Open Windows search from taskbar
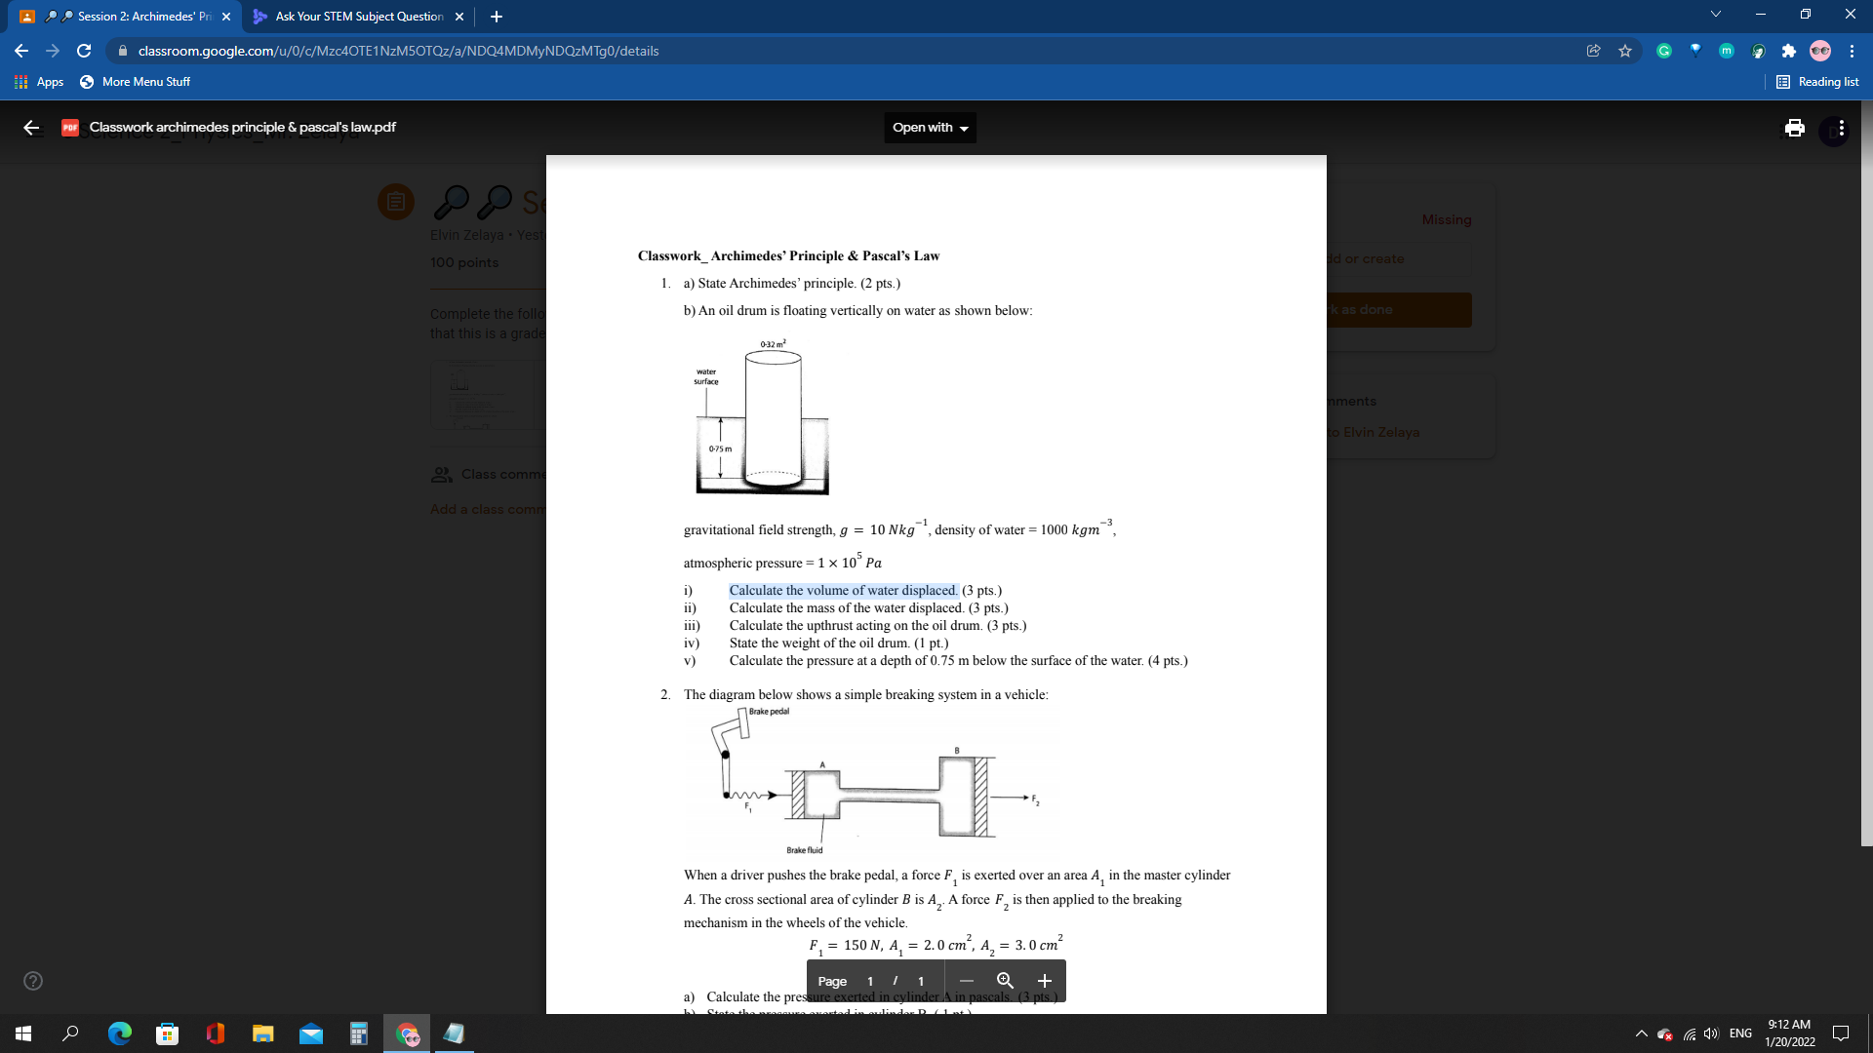1873x1053 pixels. click(x=70, y=1033)
